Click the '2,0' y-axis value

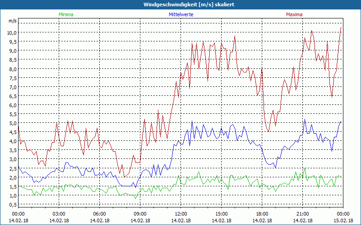click(x=13, y=177)
